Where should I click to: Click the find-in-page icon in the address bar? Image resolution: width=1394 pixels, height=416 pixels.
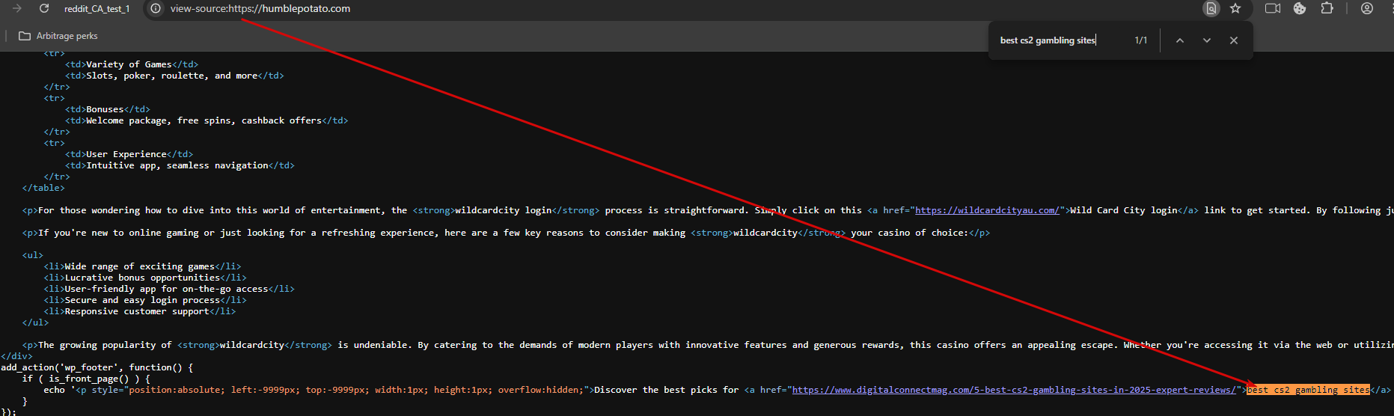coord(1211,8)
